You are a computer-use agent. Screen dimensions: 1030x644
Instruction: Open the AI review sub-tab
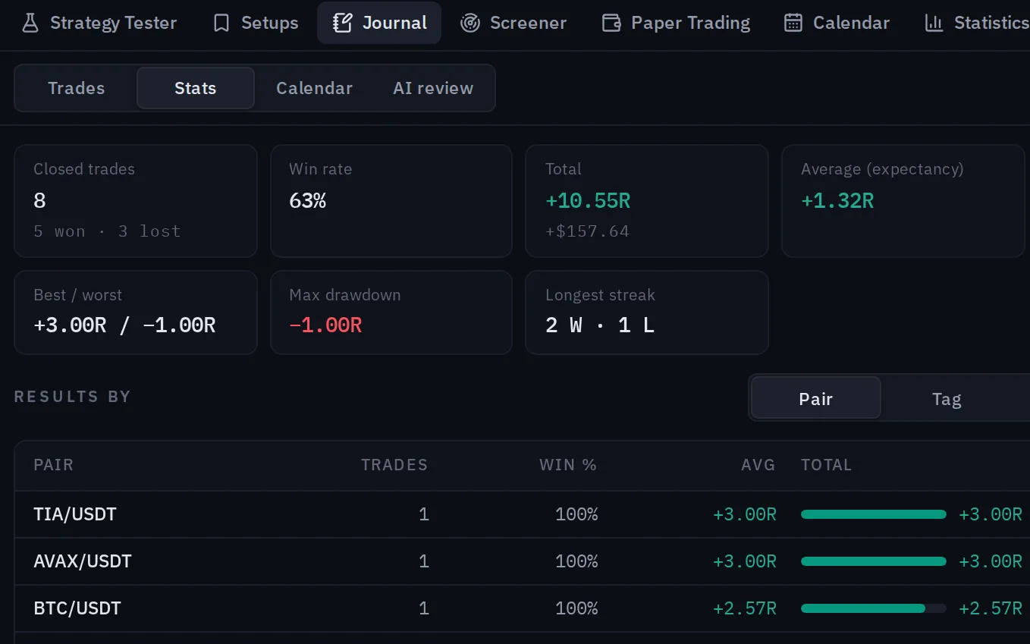pos(433,88)
